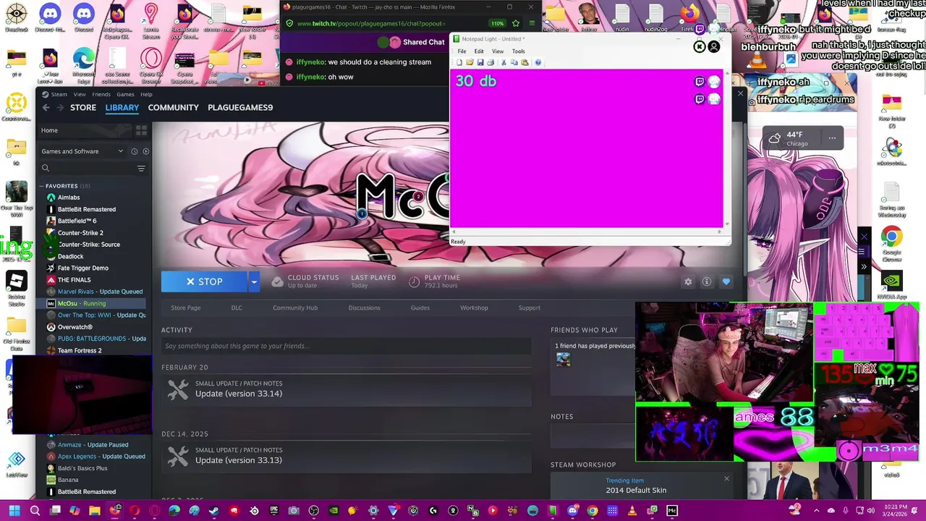Viewport: 926px width, 521px height.
Task: Select Marvel Rivals - Update Queued
Action: (100, 292)
